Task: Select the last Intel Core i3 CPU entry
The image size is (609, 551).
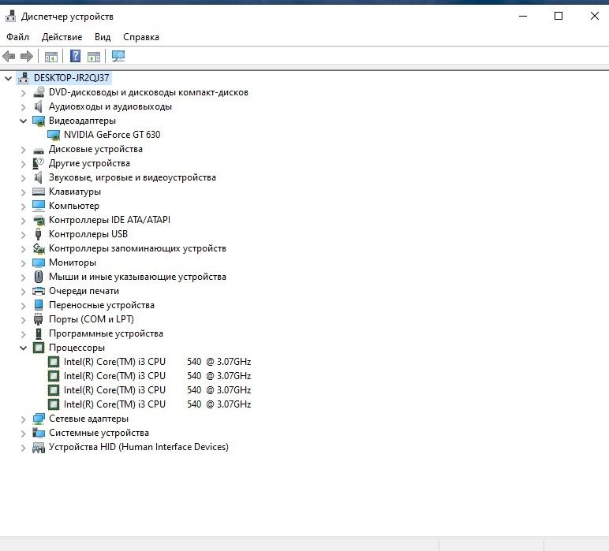Action: (x=157, y=404)
